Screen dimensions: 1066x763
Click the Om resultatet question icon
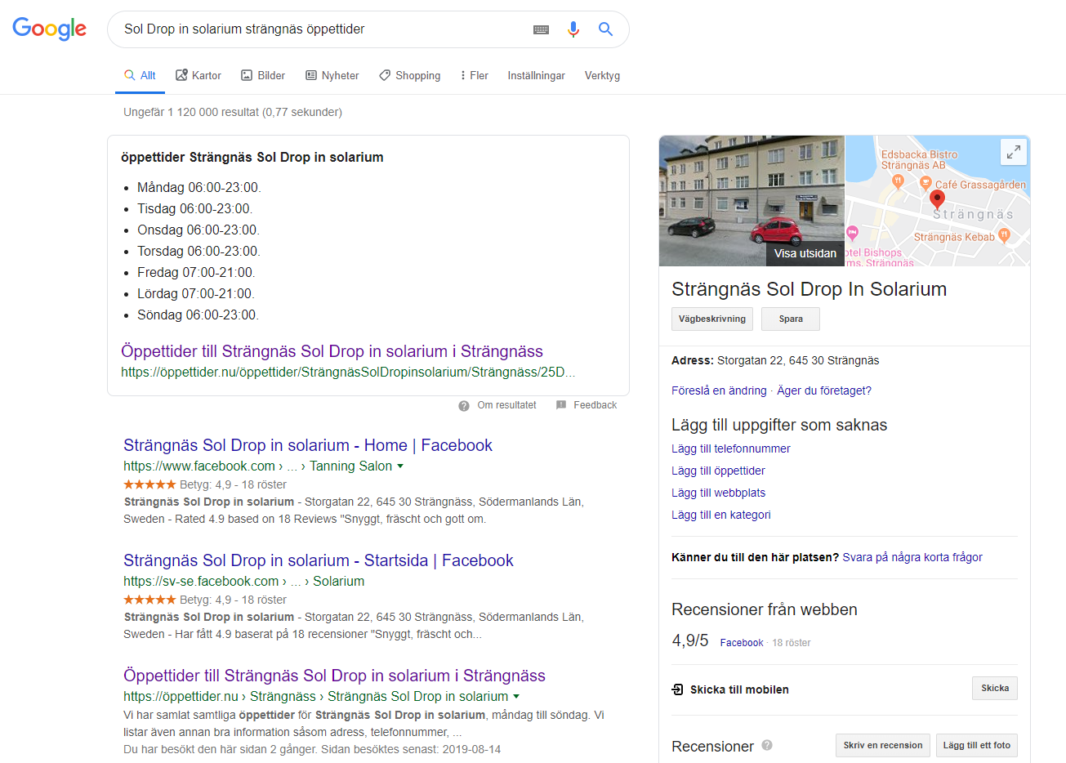pyautogui.click(x=464, y=405)
